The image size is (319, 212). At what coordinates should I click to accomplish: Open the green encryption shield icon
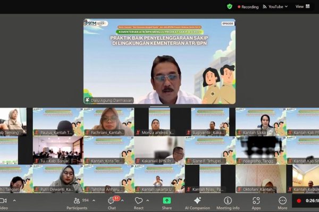tap(230, 7)
